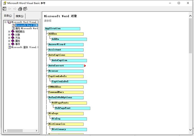Click the purple book icon for 编程概念
This screenshot has width=194, height=136.
pyautogui.click(x=13, y=31)
